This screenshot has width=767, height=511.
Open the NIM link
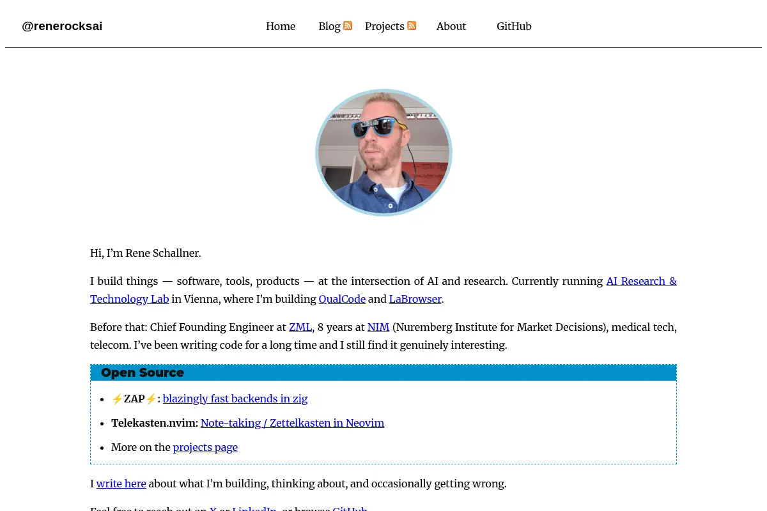point(378,327)
